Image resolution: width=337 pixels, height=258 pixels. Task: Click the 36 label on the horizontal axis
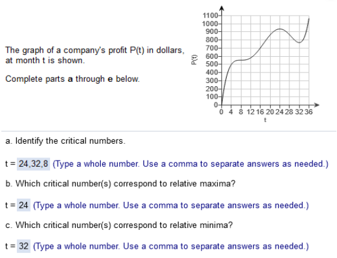(x=308, y=112)
